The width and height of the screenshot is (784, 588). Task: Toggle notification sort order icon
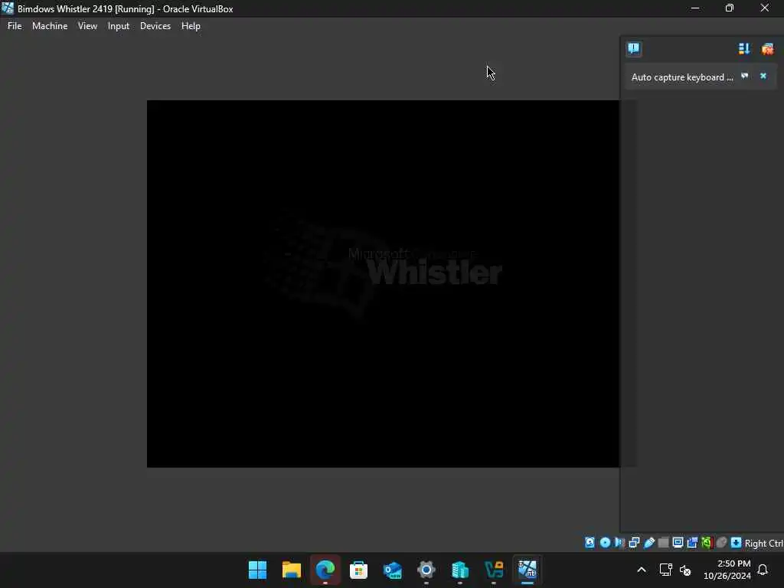pos(744,48)
